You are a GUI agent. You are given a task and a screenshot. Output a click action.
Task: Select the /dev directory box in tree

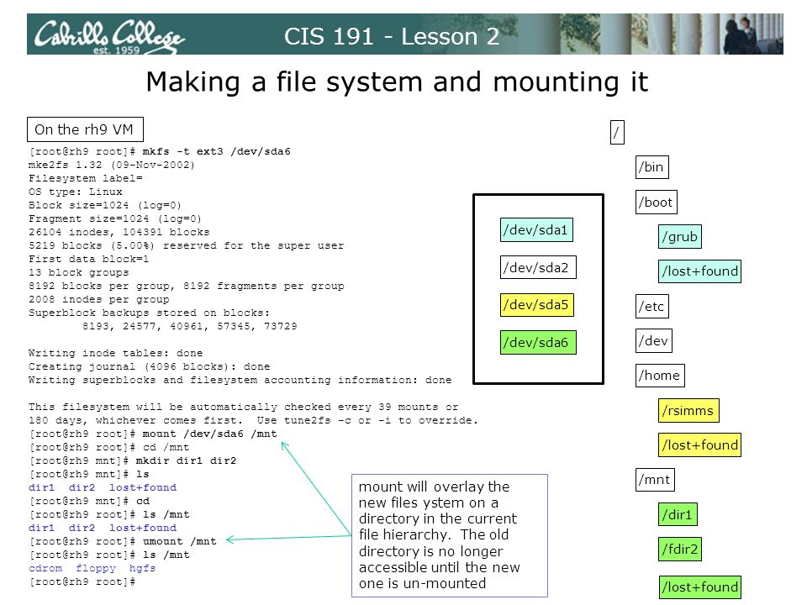tap(654, 341)
